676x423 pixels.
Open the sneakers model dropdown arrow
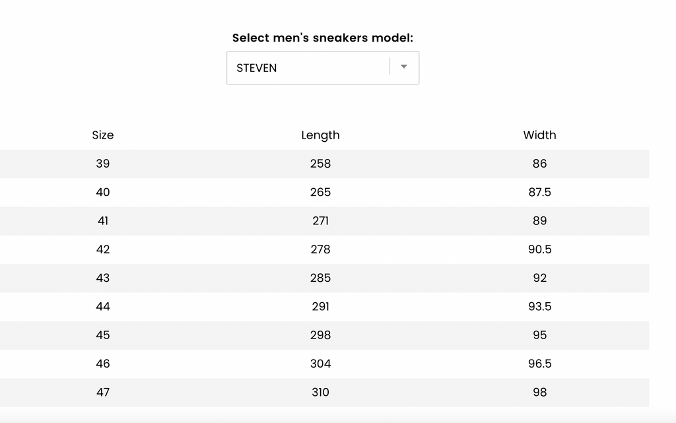403,67
